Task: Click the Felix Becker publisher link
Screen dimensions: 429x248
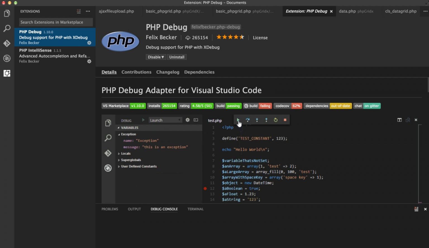Action: point(161,37)
